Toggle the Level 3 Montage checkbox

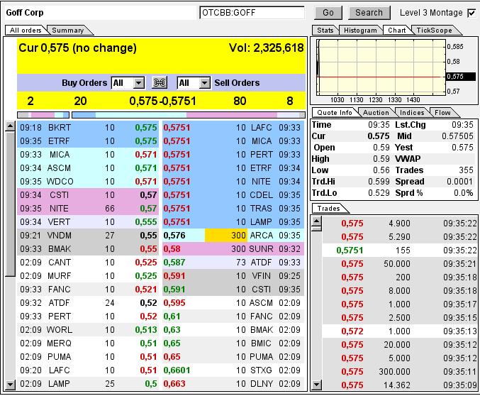pyautogui.click(x=471, y=13)
